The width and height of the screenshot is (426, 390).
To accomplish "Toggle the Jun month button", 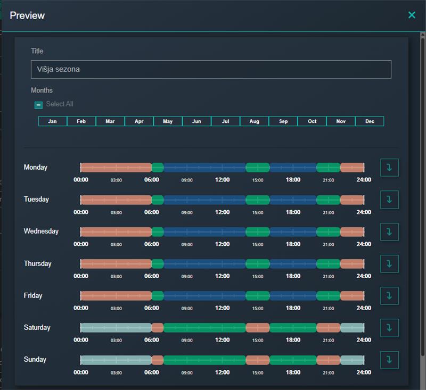I will (196, 121).
